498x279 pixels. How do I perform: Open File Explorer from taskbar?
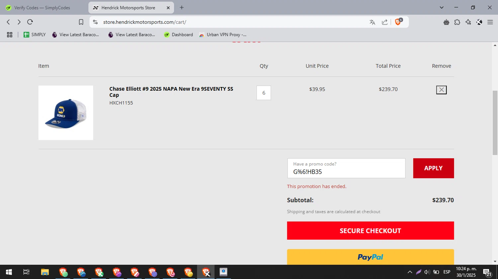pos(45,272)
